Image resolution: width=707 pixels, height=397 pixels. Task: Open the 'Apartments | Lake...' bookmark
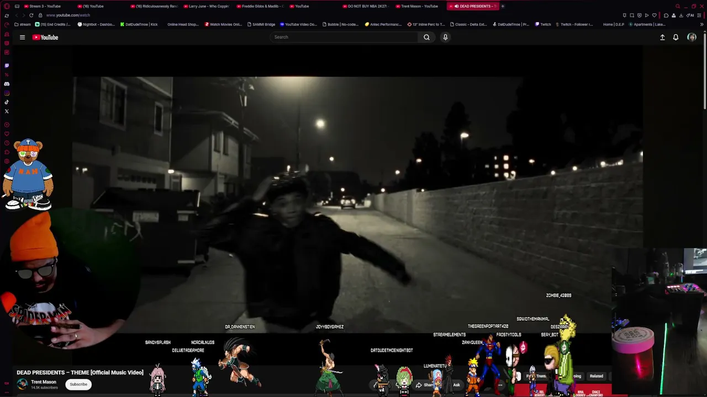(x=647, y=24)
